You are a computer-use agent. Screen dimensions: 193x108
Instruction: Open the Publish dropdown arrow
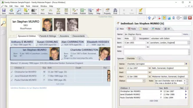[85, 10]
